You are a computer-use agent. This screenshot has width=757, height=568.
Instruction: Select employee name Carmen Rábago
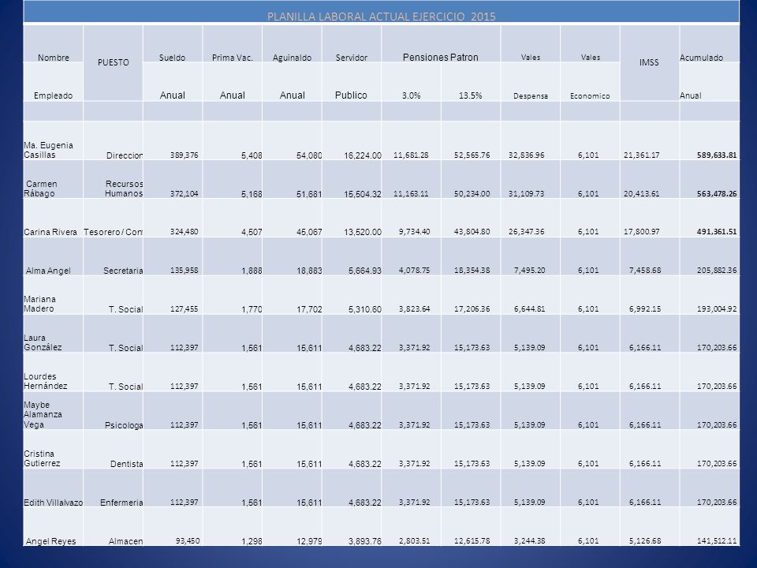click(x=40, y=189)
